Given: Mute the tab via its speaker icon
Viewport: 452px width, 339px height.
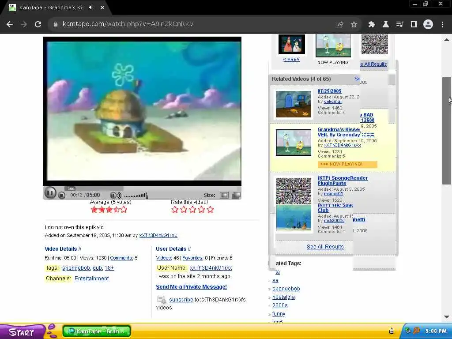Looking at the screenshot, I should [91, 8].
